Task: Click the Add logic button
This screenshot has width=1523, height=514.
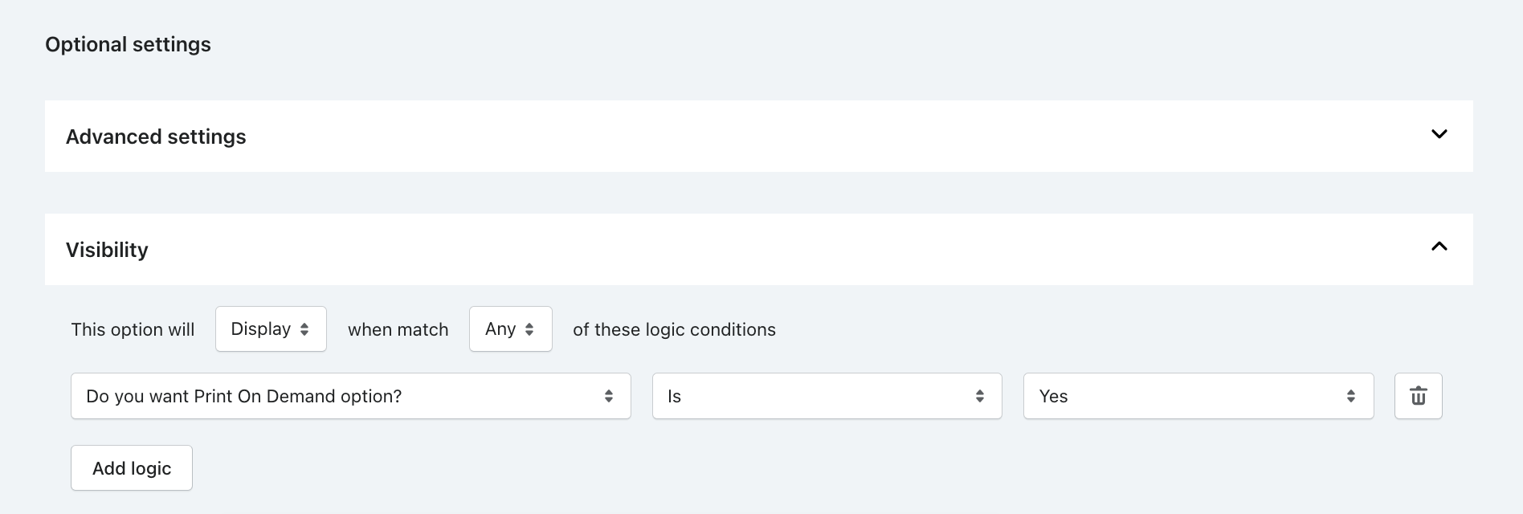Action: [x=132, y=468]
